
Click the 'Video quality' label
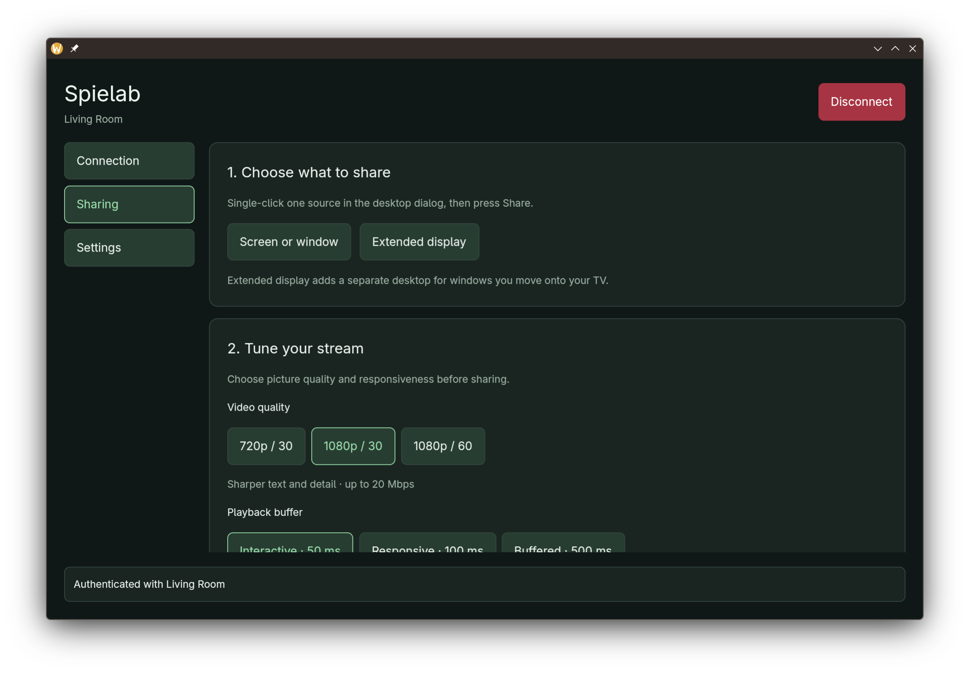coord(259,407)
